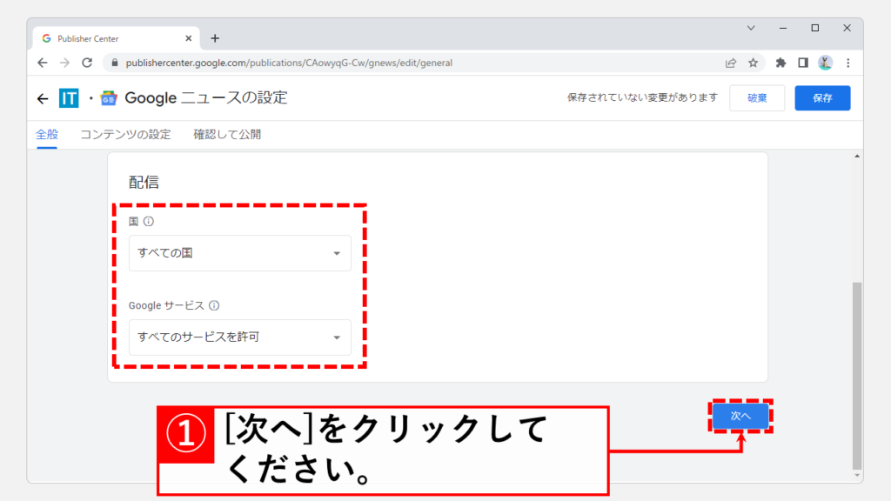Click the blue 保存 button
Image resolution: width=891 pixels, height=501 pixels.
pos(822,98)
